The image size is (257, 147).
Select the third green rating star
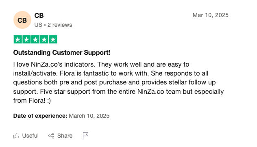tap(35, 39)
